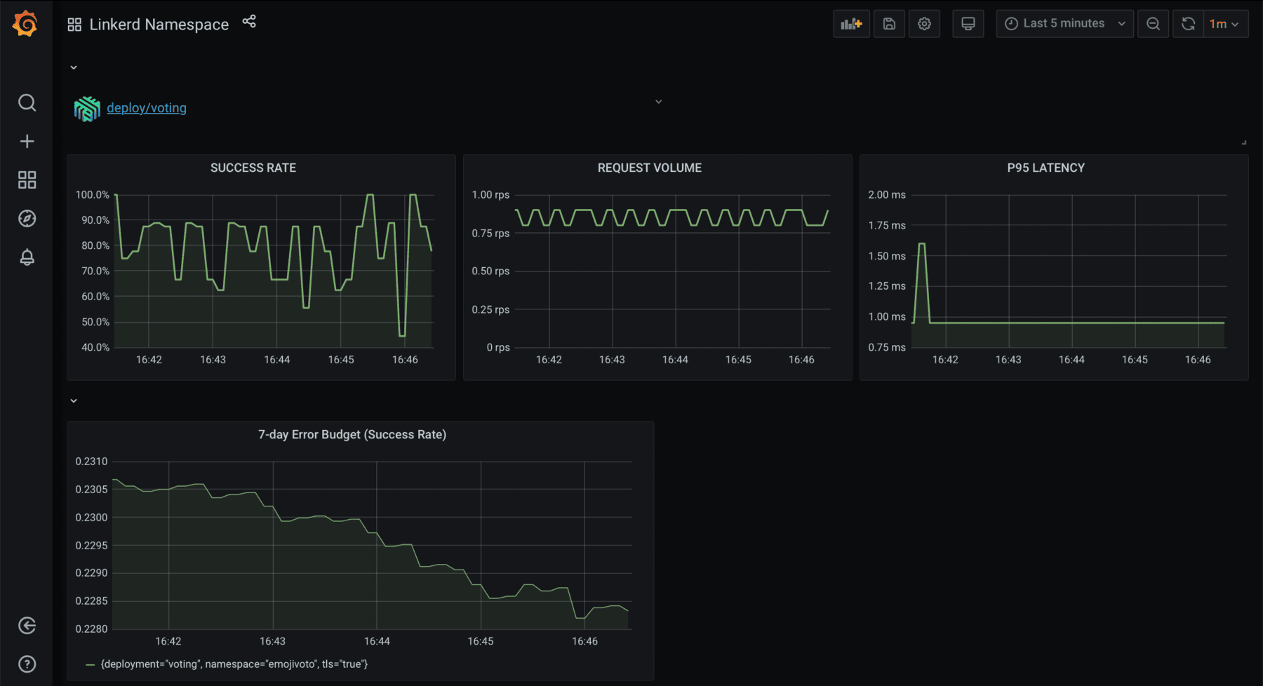1263x686 pixels.
Task: Open the Help question mark icon
Action: (x=27, y=664)
